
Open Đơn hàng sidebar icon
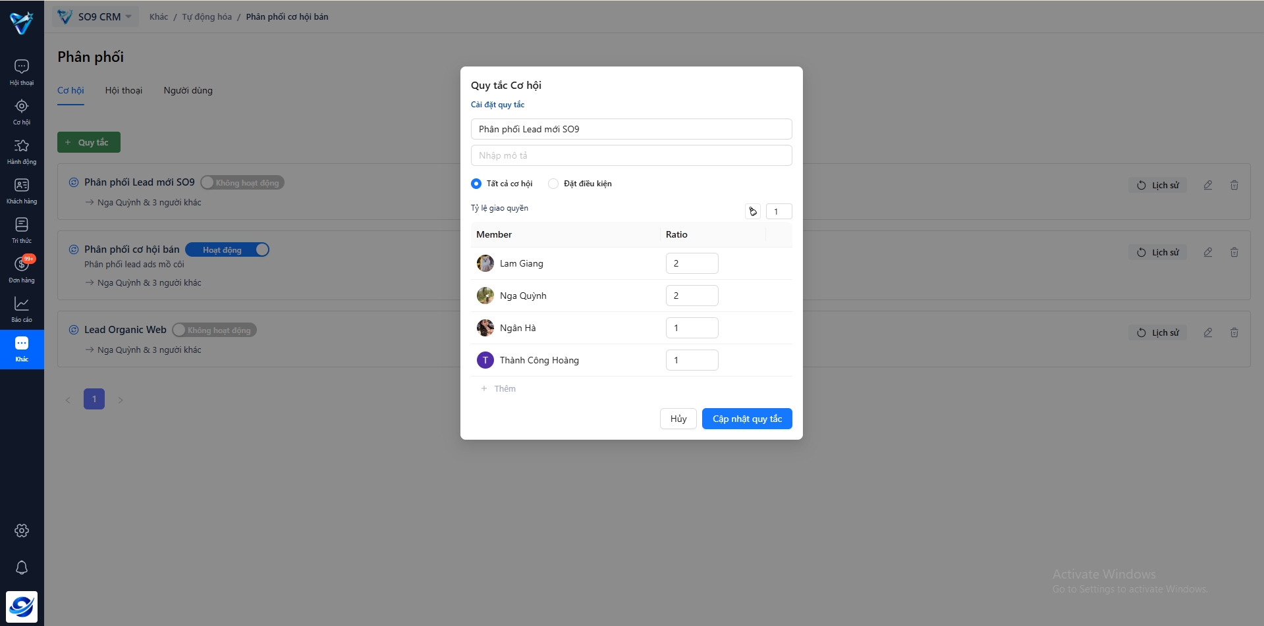click(x=22, y=270)
